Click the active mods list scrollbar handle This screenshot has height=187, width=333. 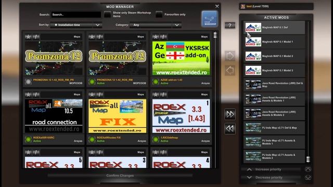(308, 159)
